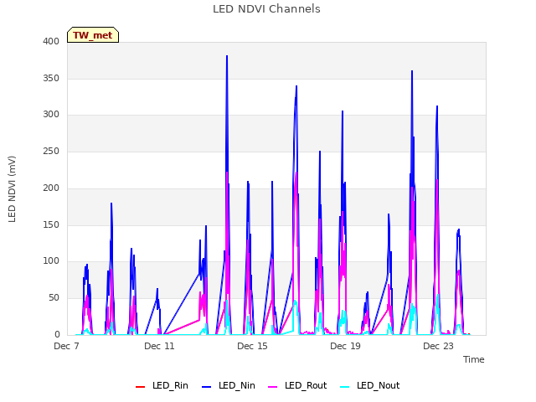Image resolution: width=536 pixels, height=402 pixels.
Task: Click the red LED_Rin legend swatch
Action: click(x=140, y=387)
